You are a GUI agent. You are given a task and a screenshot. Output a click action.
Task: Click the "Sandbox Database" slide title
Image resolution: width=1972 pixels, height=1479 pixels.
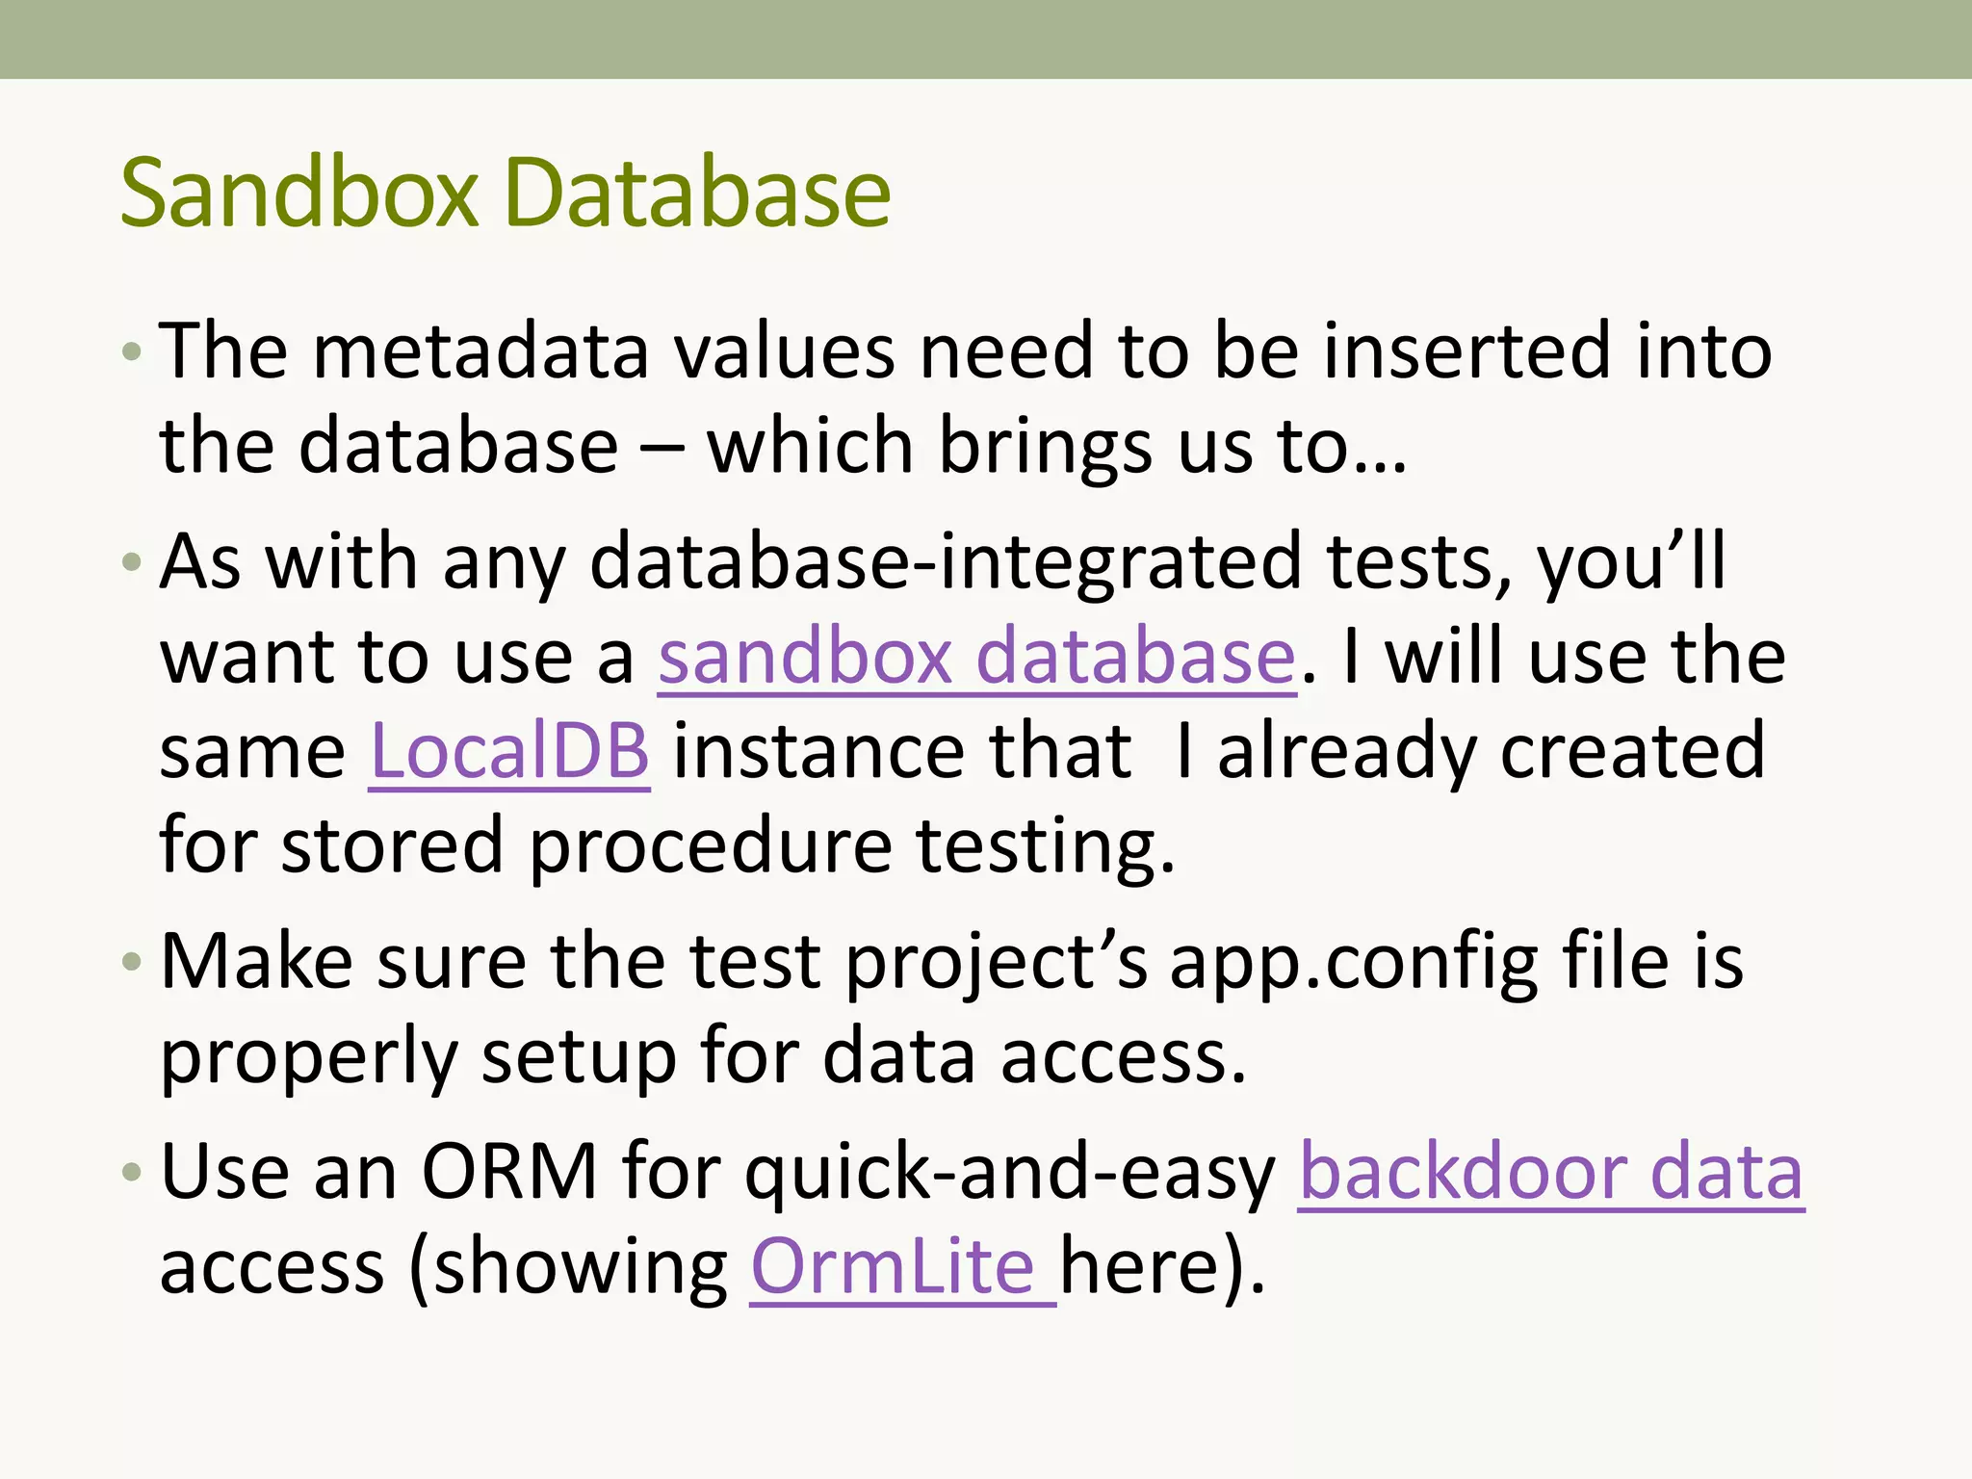(x=506, y=195)
